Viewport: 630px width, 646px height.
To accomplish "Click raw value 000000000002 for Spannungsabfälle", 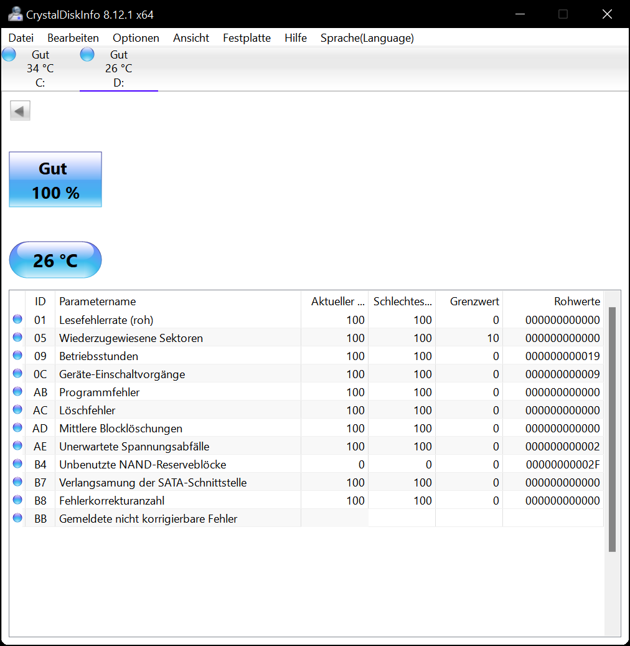I will (563, 447).
